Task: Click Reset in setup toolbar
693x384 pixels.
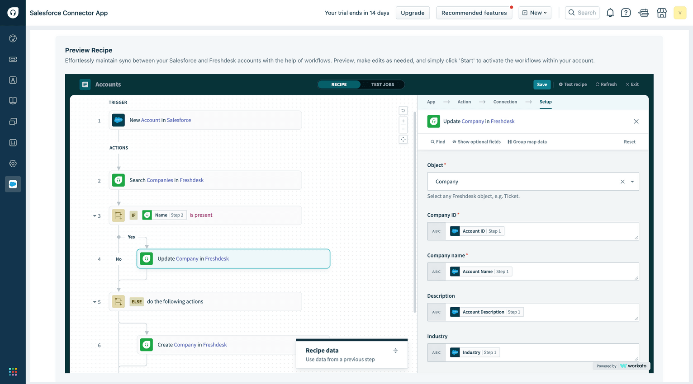Action: (630, 142)
